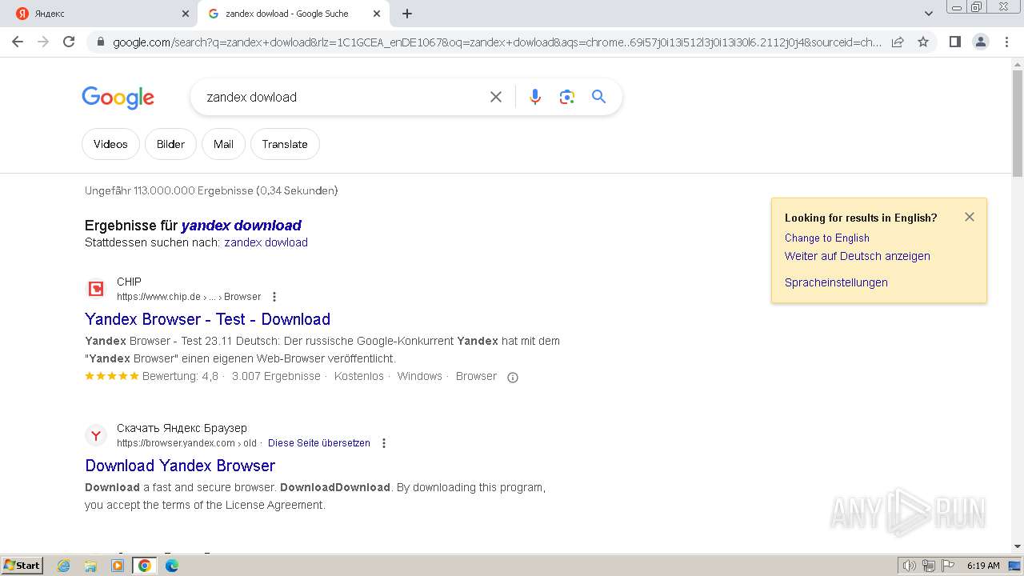Click the volume icon in system tray
The image size is (1024, 576).
click(910, 566)
